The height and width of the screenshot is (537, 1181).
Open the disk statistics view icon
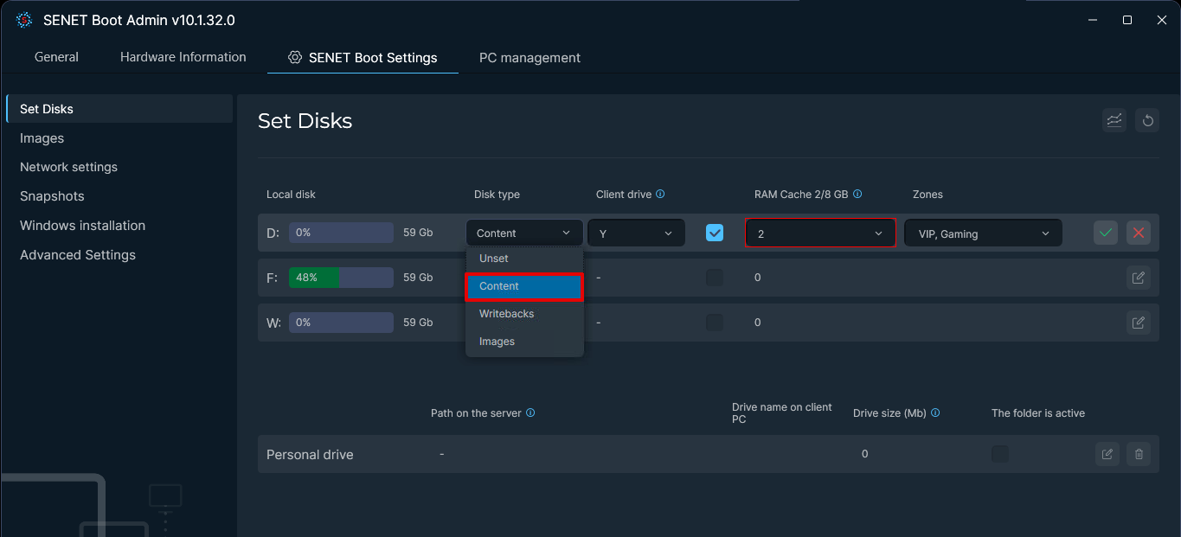pos(1114,120)
